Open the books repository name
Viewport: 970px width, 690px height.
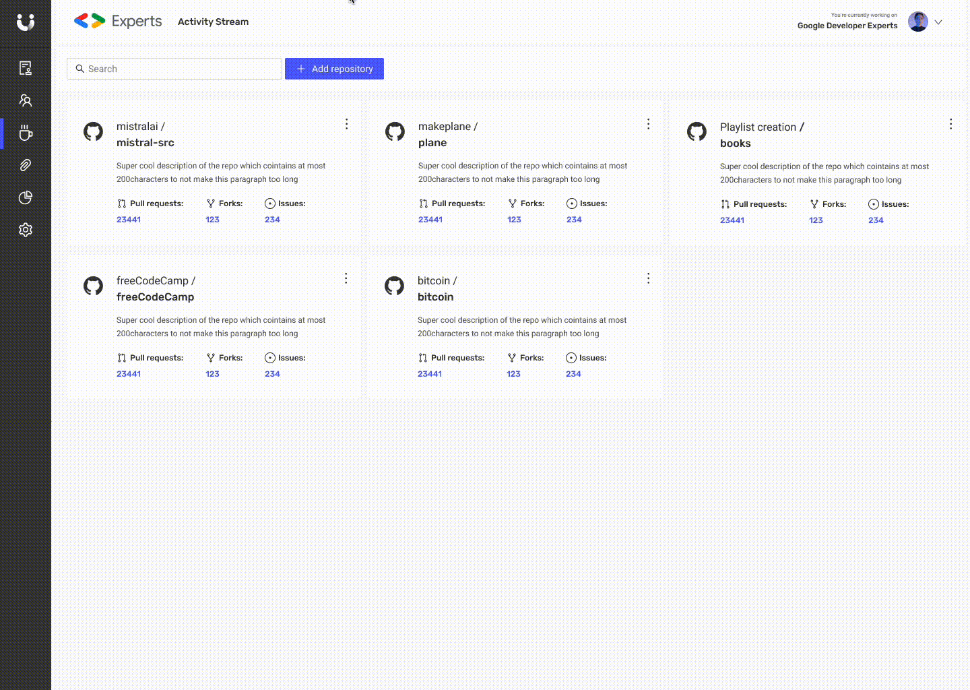(736, 144)
